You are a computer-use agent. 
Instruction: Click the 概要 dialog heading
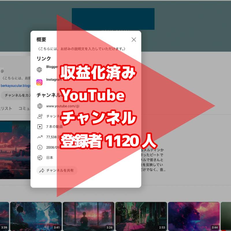coord(41,40)
